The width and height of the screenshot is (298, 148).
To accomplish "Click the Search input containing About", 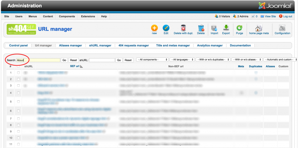I will click(38, 60).
